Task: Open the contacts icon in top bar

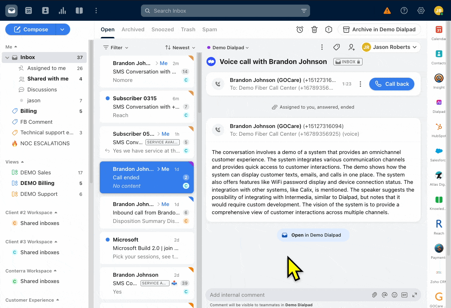Action: click(45, 11)
